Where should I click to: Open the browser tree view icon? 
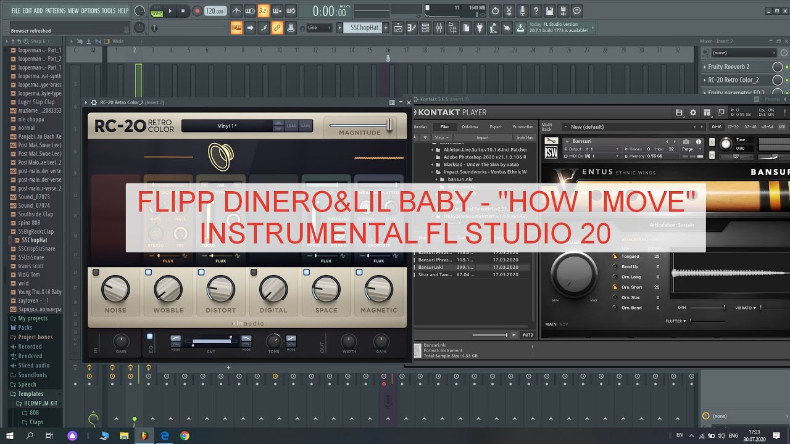tap(452, 28)
